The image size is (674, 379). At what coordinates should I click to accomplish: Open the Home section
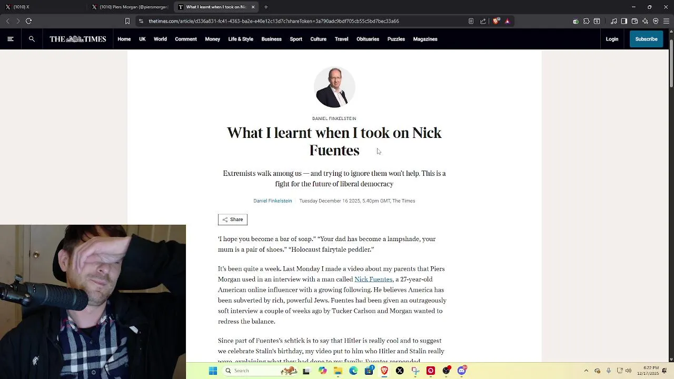point(124,39)
